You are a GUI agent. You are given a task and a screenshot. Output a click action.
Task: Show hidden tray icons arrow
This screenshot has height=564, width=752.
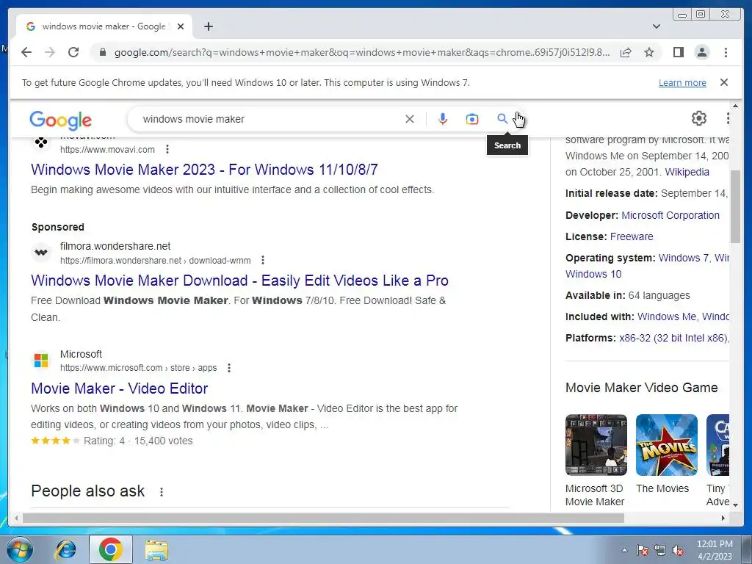[624, 551]
